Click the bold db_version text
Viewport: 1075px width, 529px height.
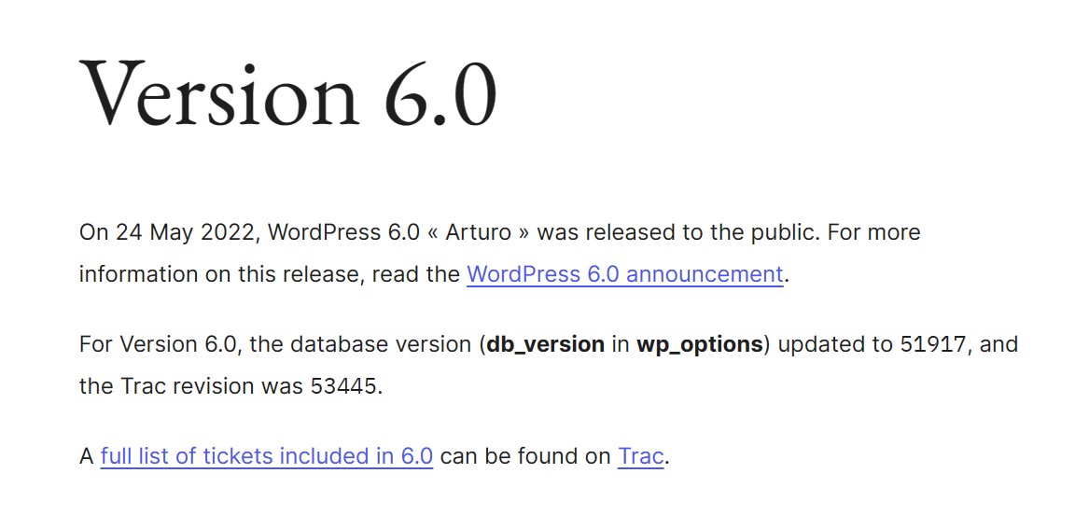pos(546,344)
